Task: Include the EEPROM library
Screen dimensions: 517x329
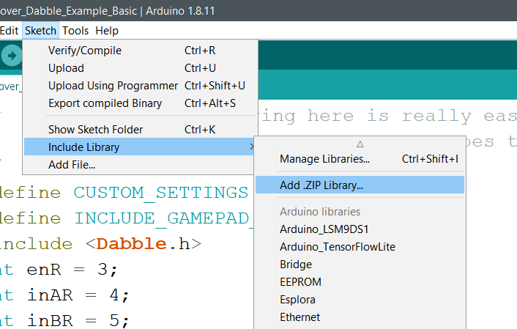Action: 360,282
